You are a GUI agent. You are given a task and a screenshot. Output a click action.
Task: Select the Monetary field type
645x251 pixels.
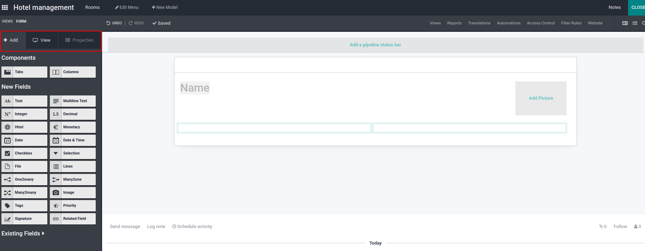(73, 127)
